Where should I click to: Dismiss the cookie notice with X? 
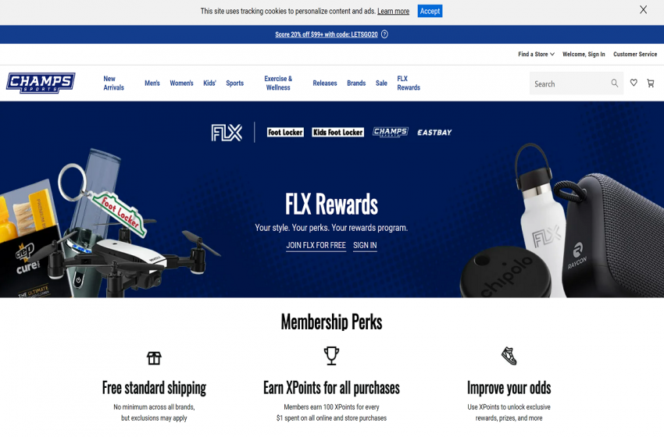coord(643,9)
